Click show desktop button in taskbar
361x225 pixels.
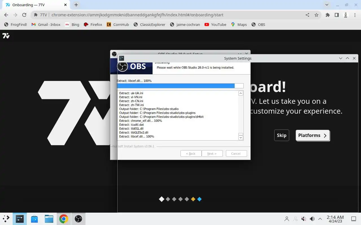tap(353, 219)
